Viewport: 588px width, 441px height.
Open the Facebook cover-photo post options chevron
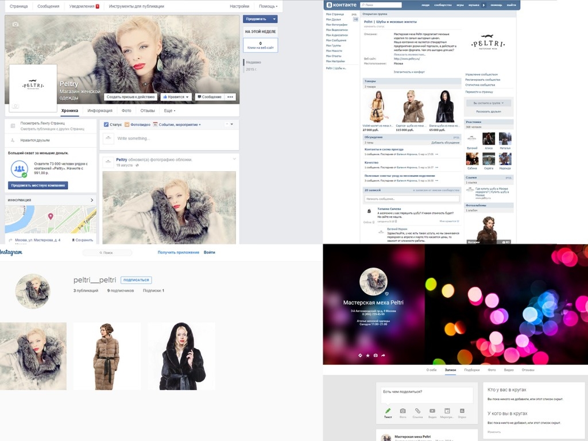234,159
